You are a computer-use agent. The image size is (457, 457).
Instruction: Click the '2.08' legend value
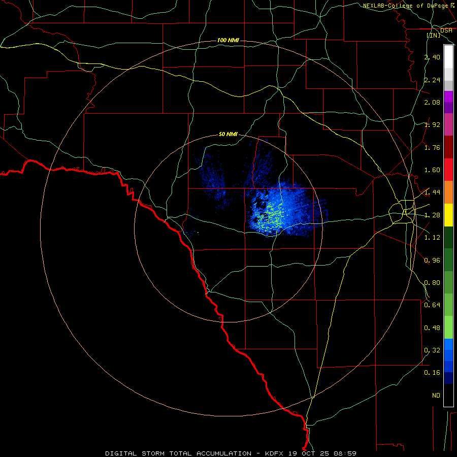(x=432, y=102)
